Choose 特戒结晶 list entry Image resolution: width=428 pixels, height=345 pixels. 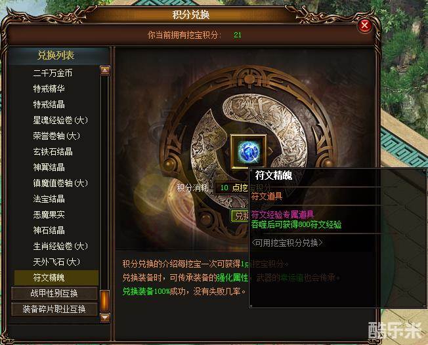[x=49, y=104]
